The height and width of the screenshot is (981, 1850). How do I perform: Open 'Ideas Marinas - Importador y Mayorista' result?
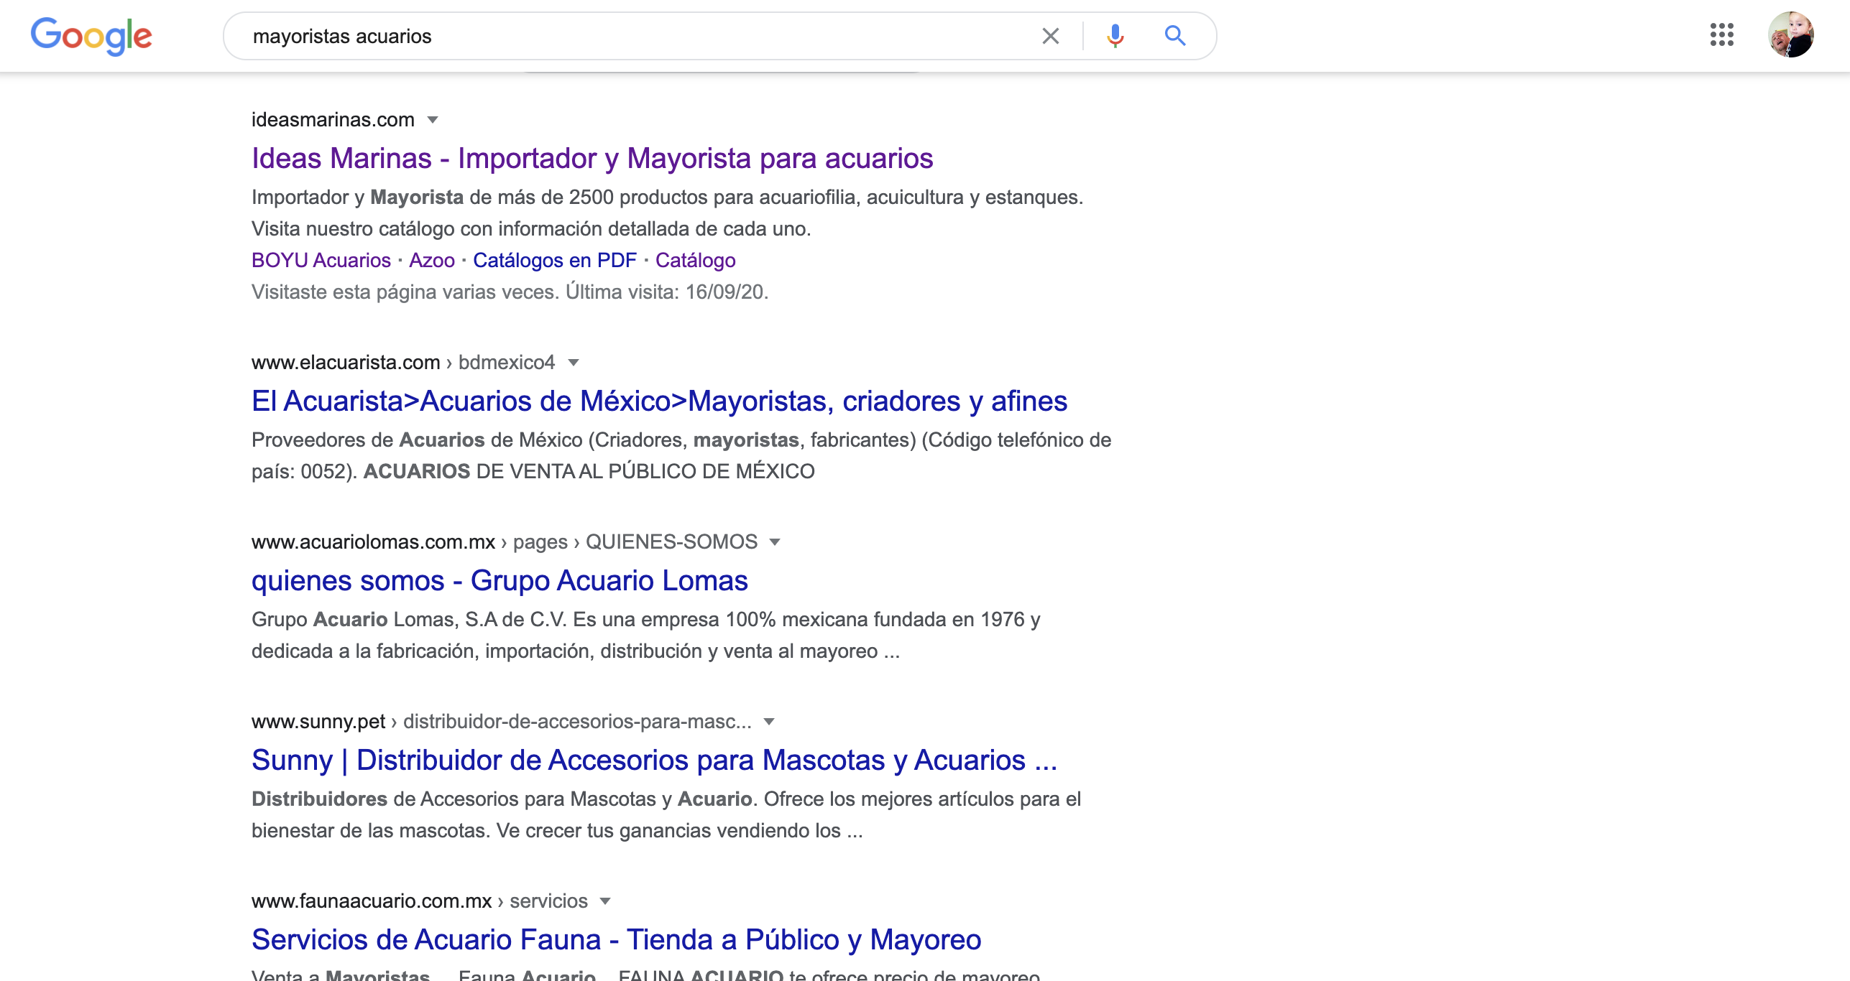point(592,158)
